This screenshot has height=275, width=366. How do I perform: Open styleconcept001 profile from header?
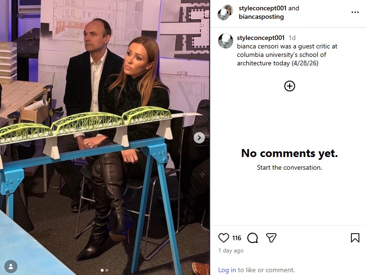262,8
